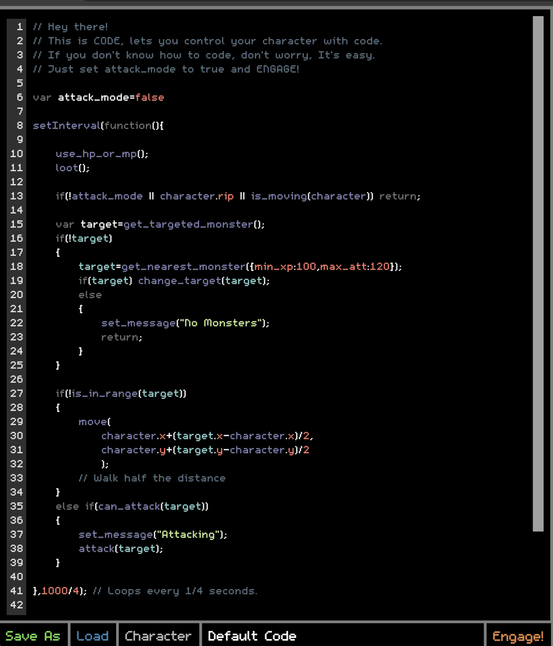Image resolution: width=553 pixels, height=646 pixels.
Task: Click line number 42 in gutter
Action: (17, 605)
